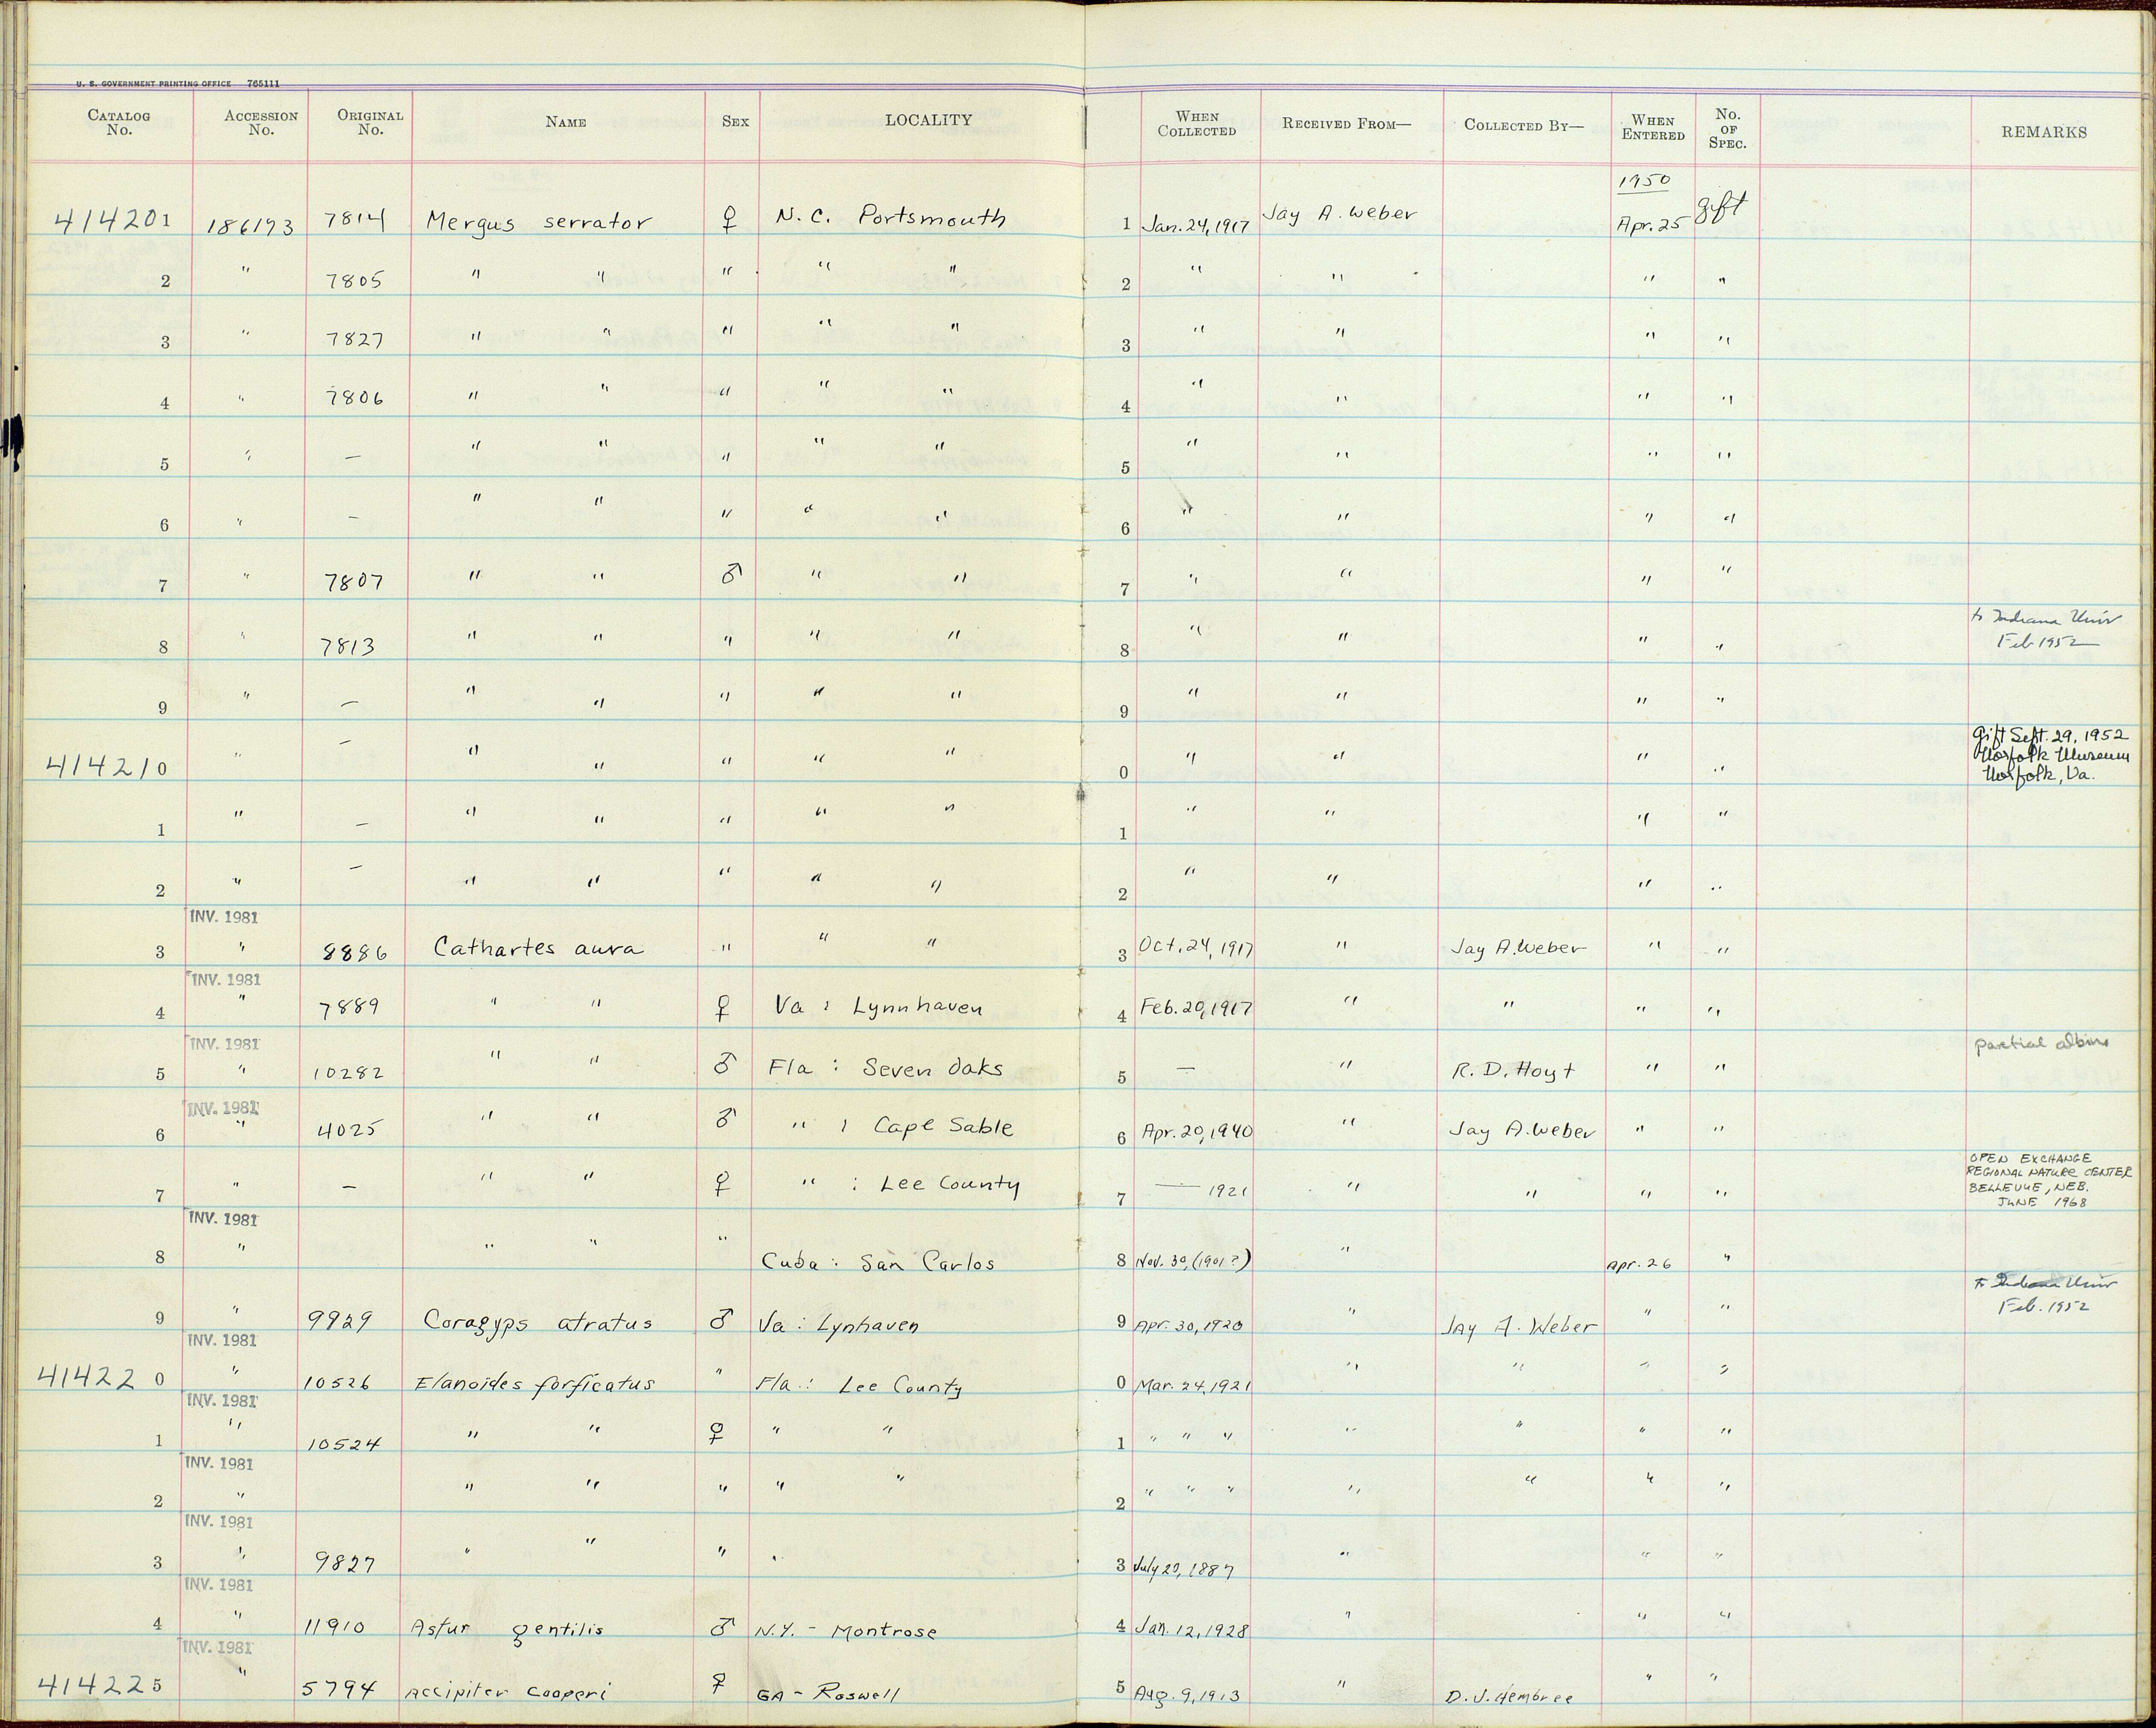
Task: Click the 'Sex' column header
Action: pos(735,121)
